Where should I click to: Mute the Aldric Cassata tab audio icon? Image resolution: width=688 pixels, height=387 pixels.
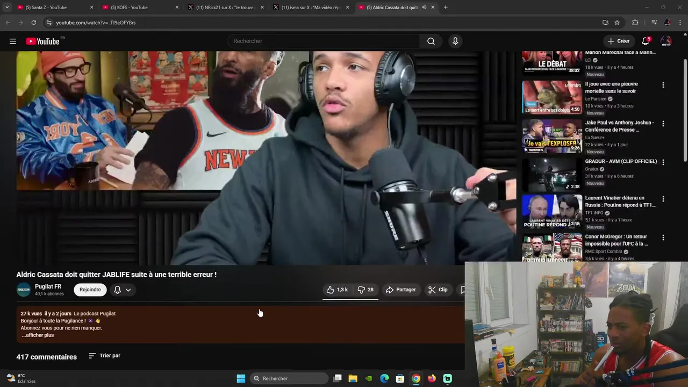pos(424,8)
